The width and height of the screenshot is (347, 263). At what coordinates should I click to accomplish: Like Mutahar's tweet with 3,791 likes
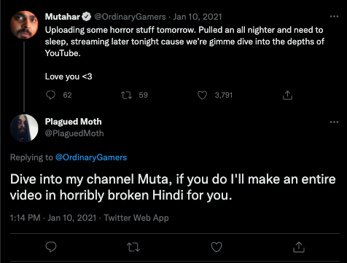coord(202,95)
